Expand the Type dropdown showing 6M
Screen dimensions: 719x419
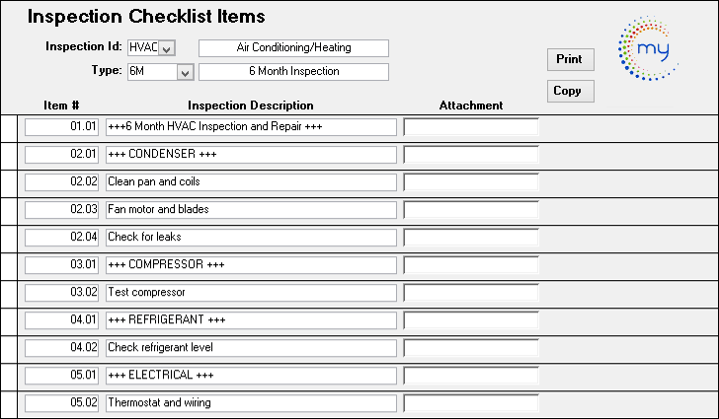tap(184, 72)
